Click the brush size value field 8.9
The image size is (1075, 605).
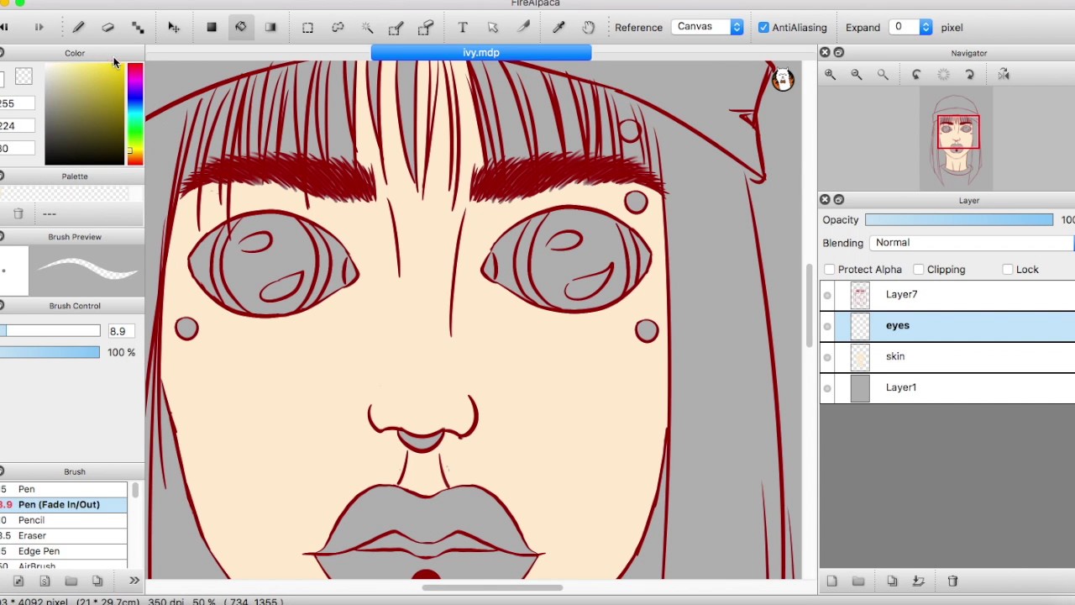point(121,331)
